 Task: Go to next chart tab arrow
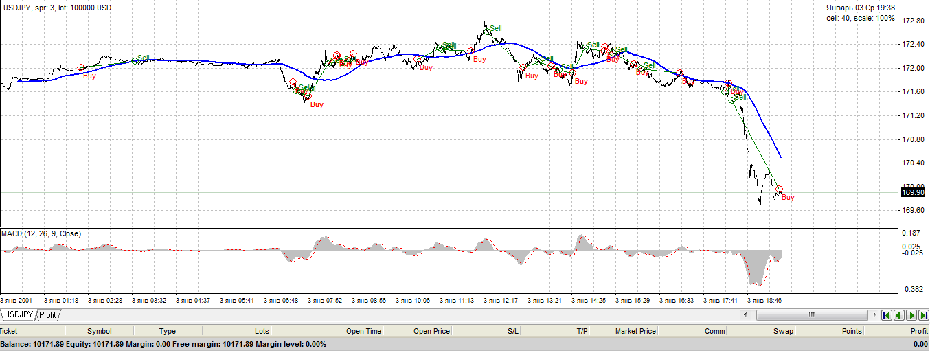tap(911, 315)
